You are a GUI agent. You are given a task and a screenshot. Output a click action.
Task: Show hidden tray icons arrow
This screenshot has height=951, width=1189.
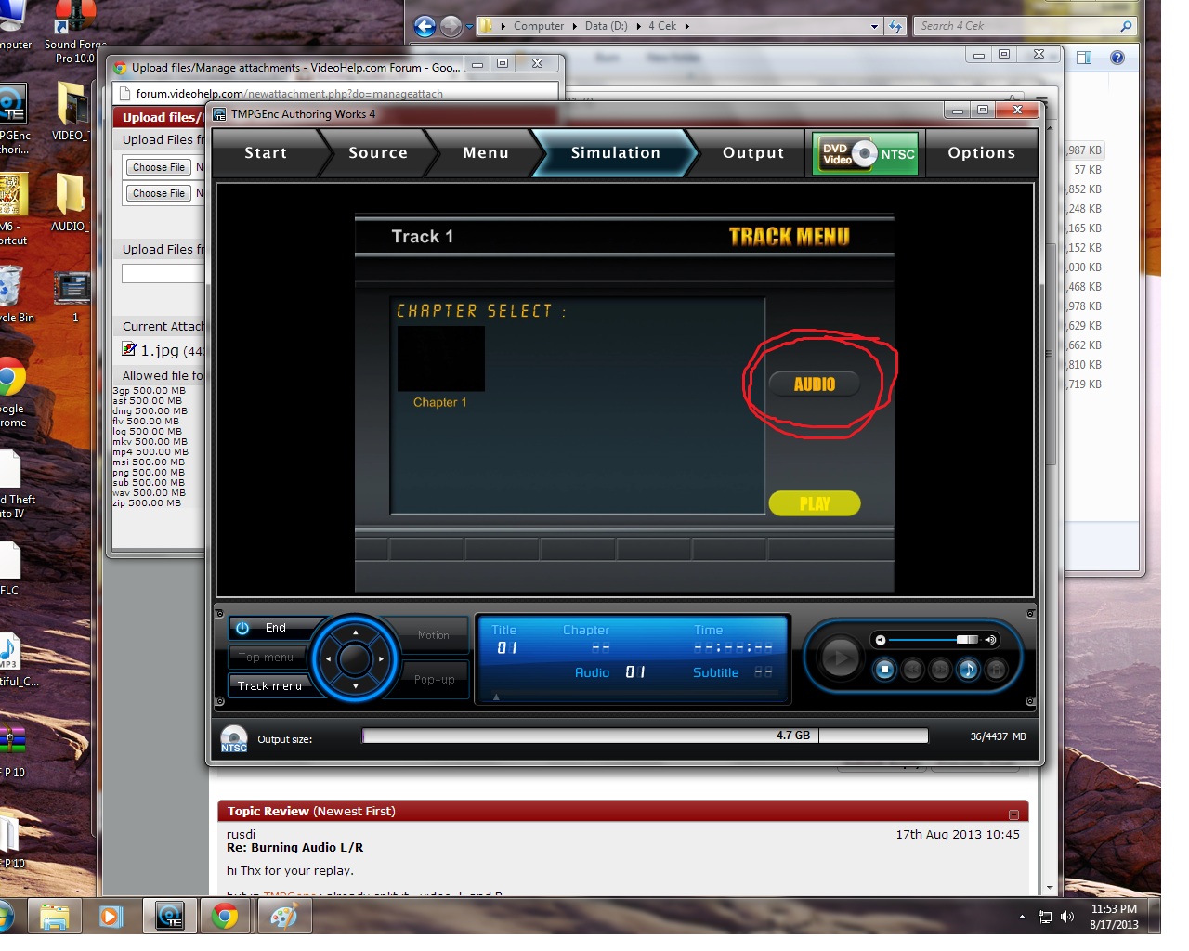click(1022, 918)
